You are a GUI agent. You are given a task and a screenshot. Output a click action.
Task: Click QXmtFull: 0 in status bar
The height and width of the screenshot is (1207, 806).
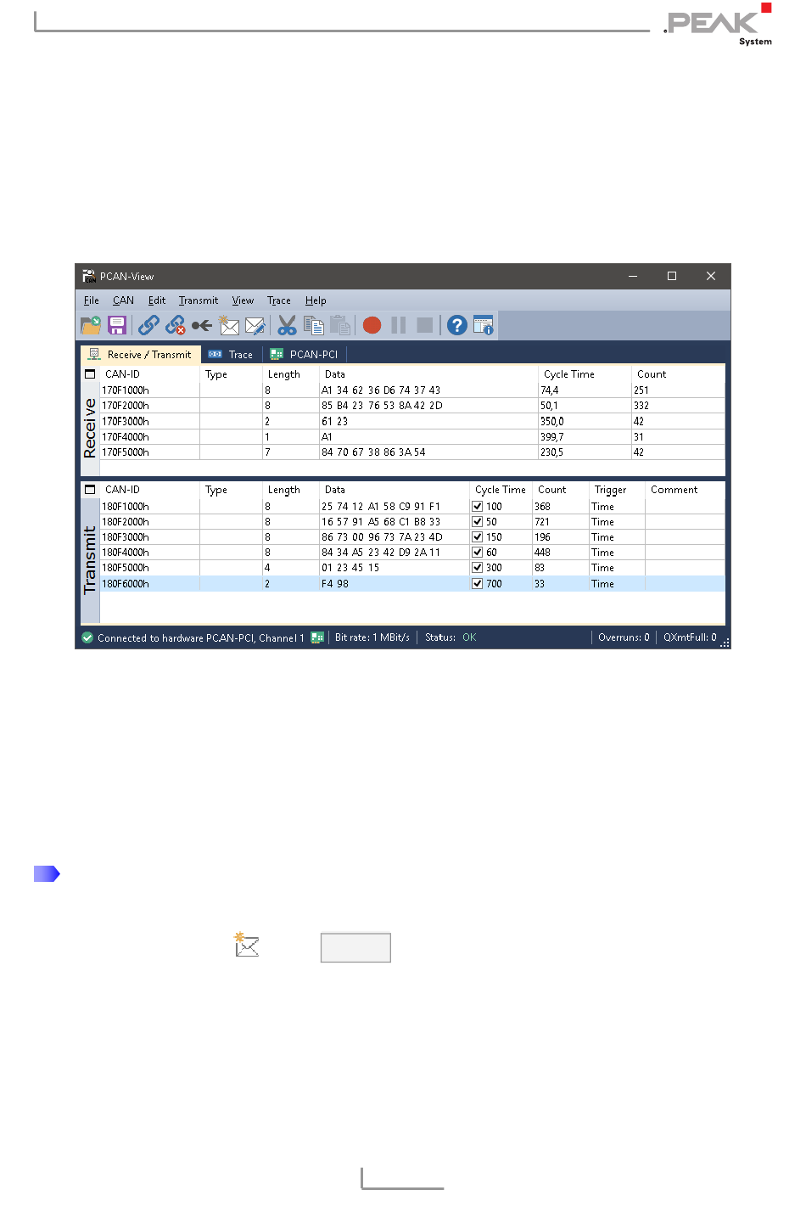pos(690,637)
